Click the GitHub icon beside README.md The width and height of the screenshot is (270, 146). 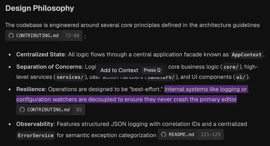coord(164,134)
